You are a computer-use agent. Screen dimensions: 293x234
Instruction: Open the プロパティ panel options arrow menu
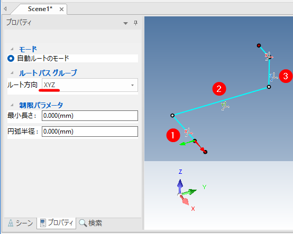(x=125, y=23)
